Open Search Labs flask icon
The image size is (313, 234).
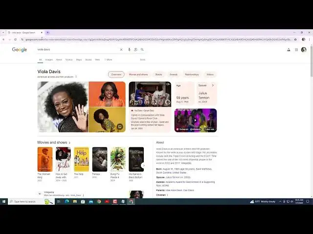289,50
